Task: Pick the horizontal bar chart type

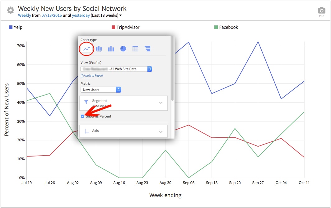Action: point(147,49)
